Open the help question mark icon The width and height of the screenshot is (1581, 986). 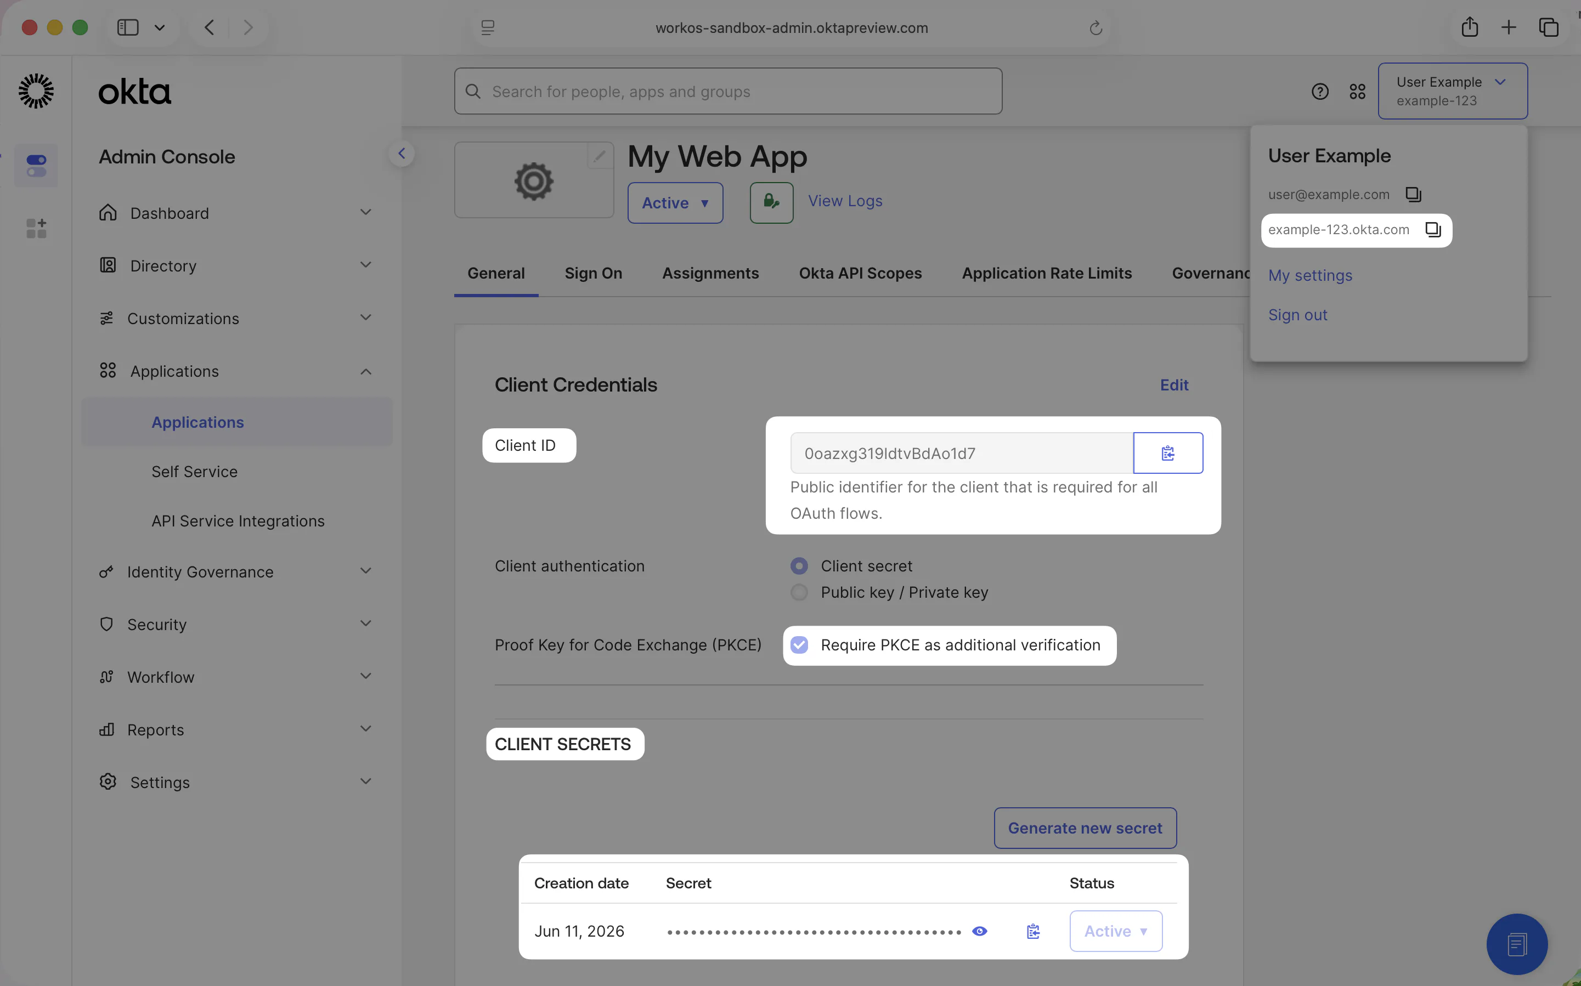tap(1319, 91)
